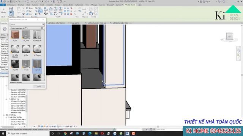Select the Rotate tool

pos(56,14)
